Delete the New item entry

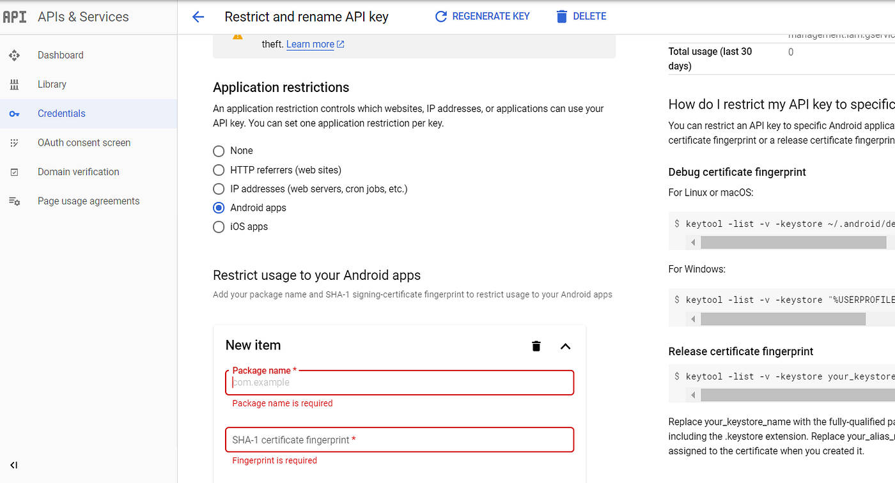point(536,346)
